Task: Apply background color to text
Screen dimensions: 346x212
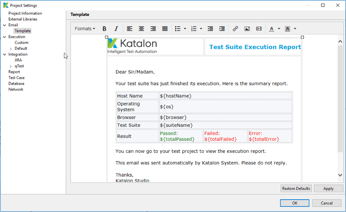Action: coord(287,29)
